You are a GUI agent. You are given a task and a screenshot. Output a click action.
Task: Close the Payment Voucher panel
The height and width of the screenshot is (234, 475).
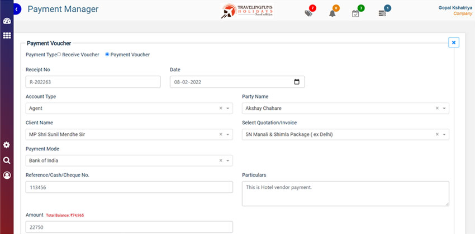[454, 42]
